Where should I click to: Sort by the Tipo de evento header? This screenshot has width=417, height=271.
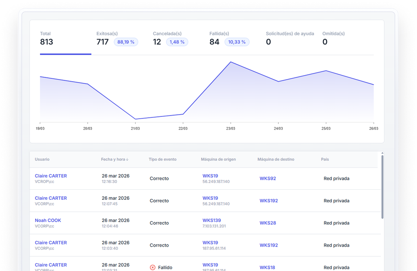pos(162,159)
